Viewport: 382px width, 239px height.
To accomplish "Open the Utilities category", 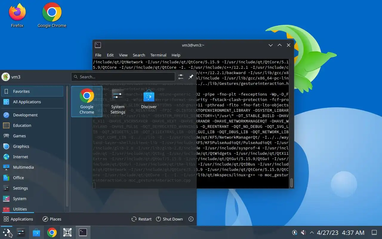I will (32, 209).
